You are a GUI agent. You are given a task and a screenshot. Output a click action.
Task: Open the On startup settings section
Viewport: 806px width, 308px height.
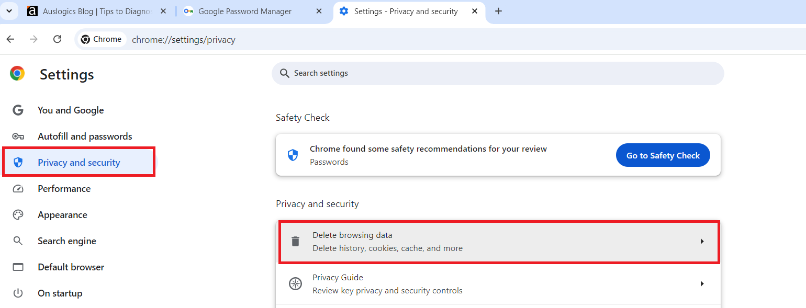pyautogui.click(x=60, y=293)
